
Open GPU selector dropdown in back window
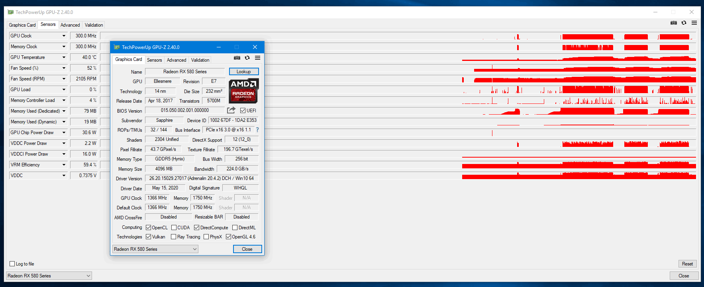click(x=49, y=276)
